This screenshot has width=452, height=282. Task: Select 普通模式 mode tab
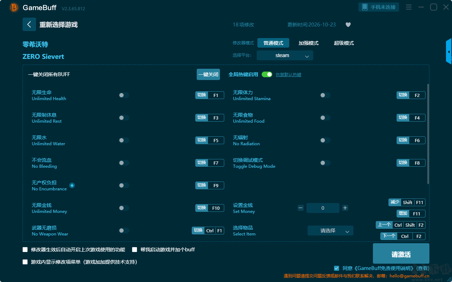(x=273, y=43)
